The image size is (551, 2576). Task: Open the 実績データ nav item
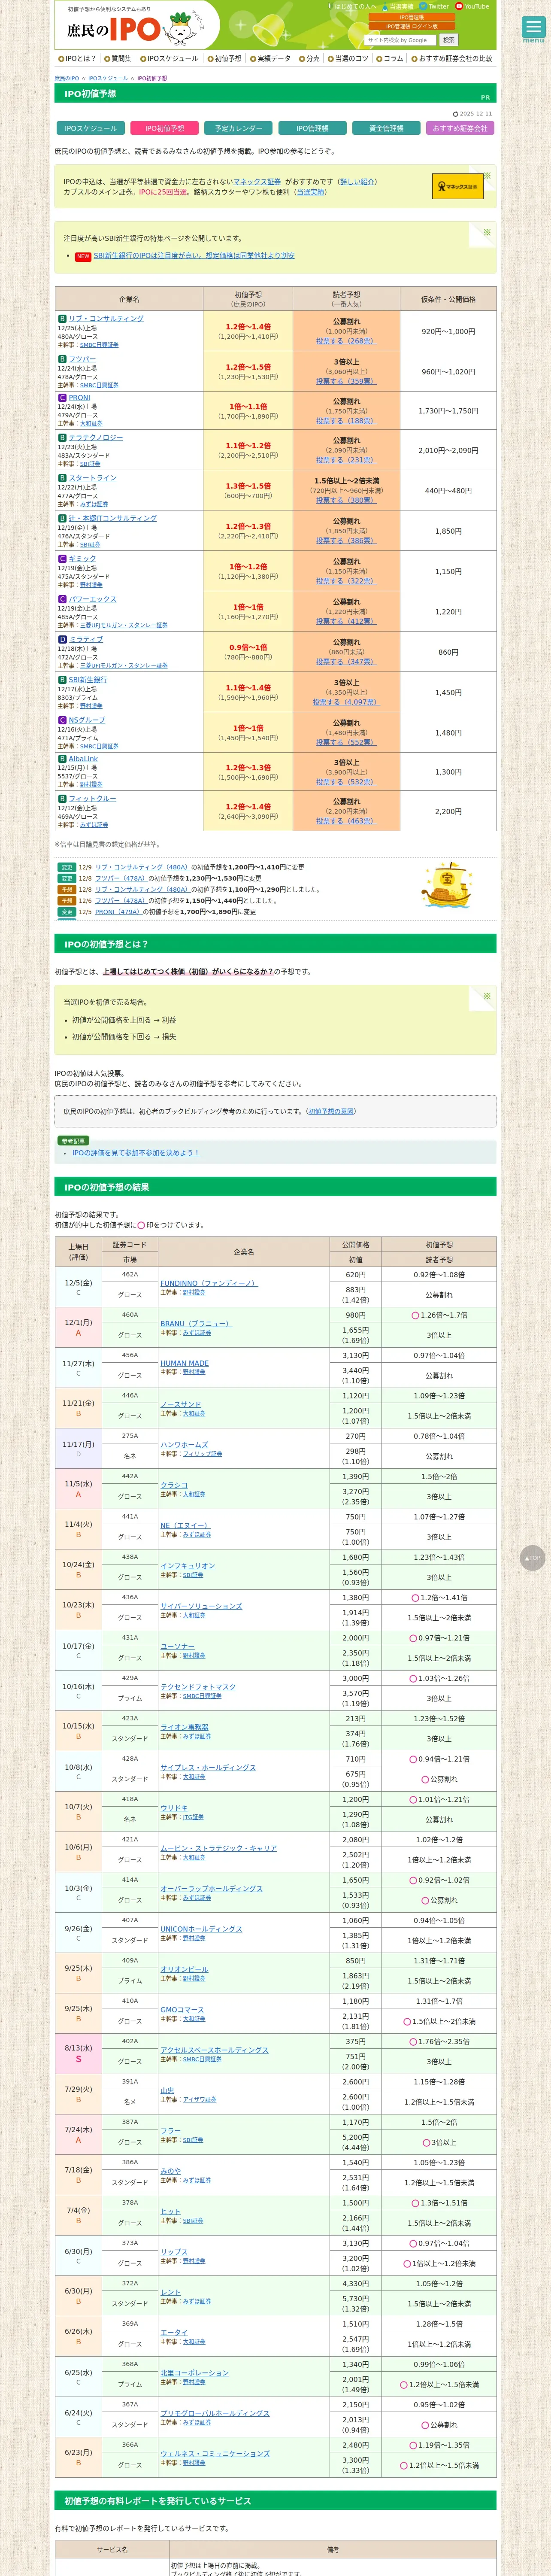271,59
